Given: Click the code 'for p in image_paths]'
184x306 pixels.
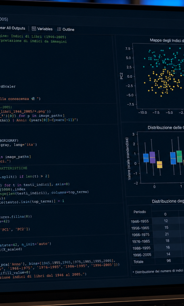Looking at the screenshot, I should pos(42,116).
